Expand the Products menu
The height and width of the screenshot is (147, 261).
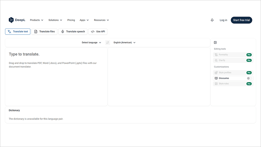[x=37, y=20]
